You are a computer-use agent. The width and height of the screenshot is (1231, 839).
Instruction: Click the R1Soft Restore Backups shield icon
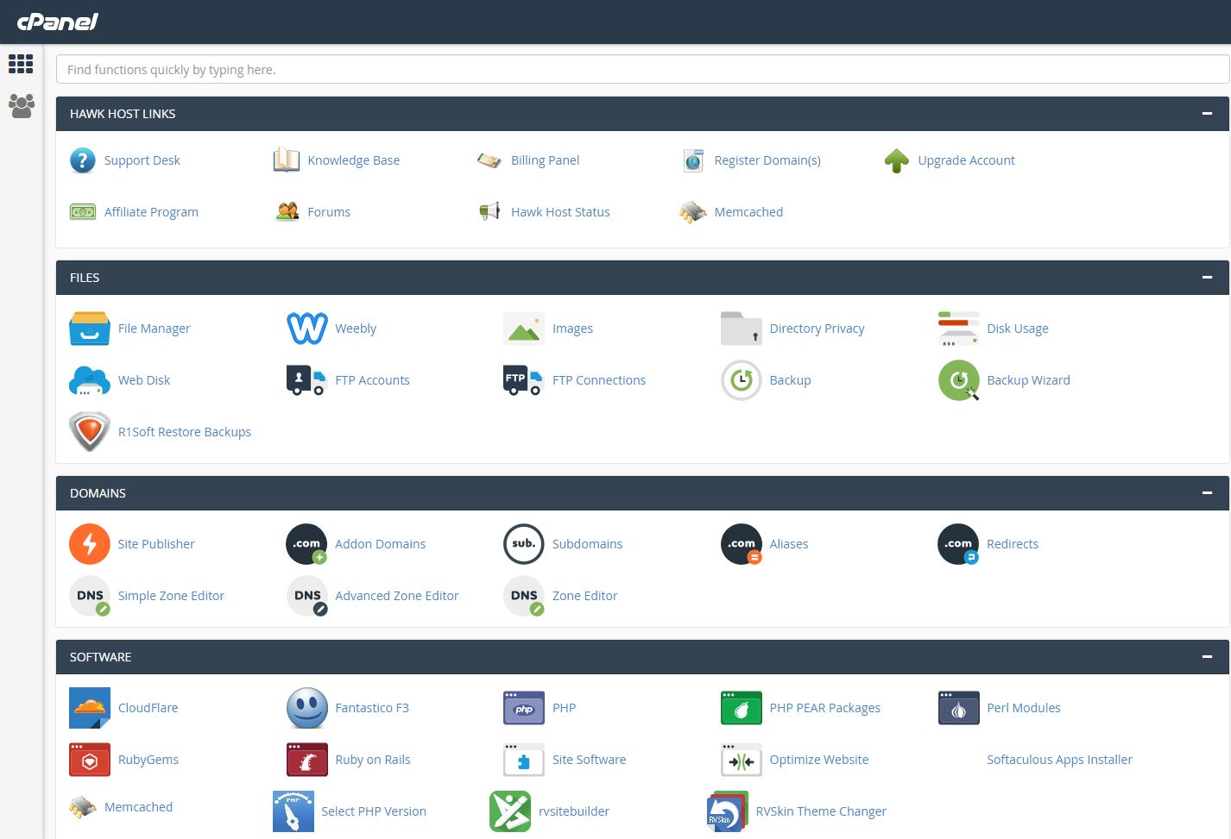point(90,432)
